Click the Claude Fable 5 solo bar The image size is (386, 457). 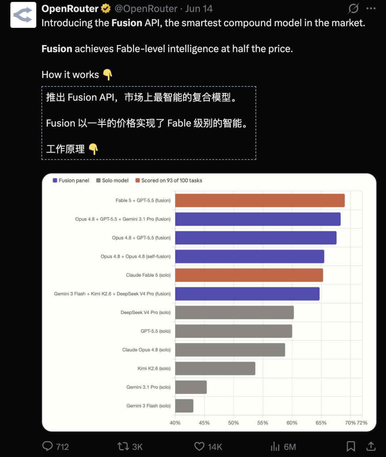coord(249,275)
